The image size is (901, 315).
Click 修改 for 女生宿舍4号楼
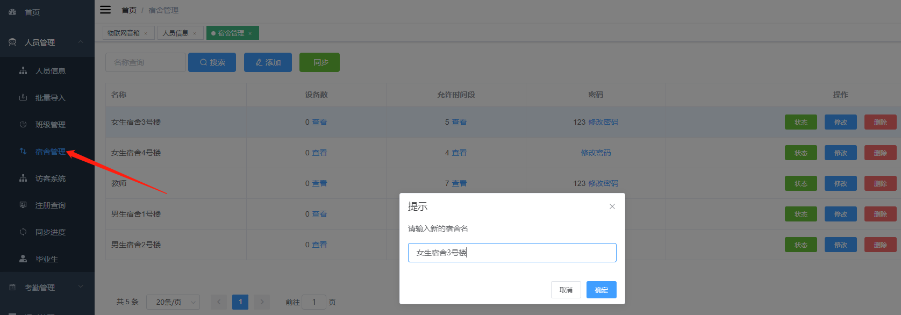point(841,153)
